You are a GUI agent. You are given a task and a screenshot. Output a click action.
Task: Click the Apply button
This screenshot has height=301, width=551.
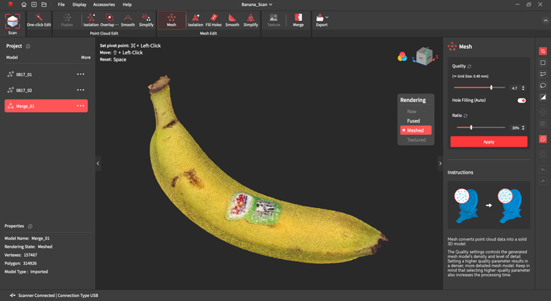point(489,142)
